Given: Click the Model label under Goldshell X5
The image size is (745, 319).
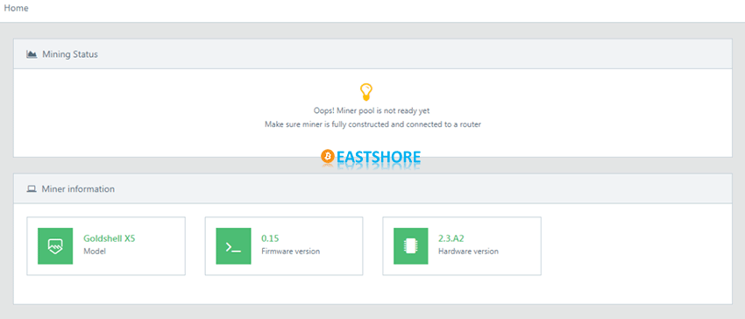Looking at the screenshot, I should [x=95, y=251].
